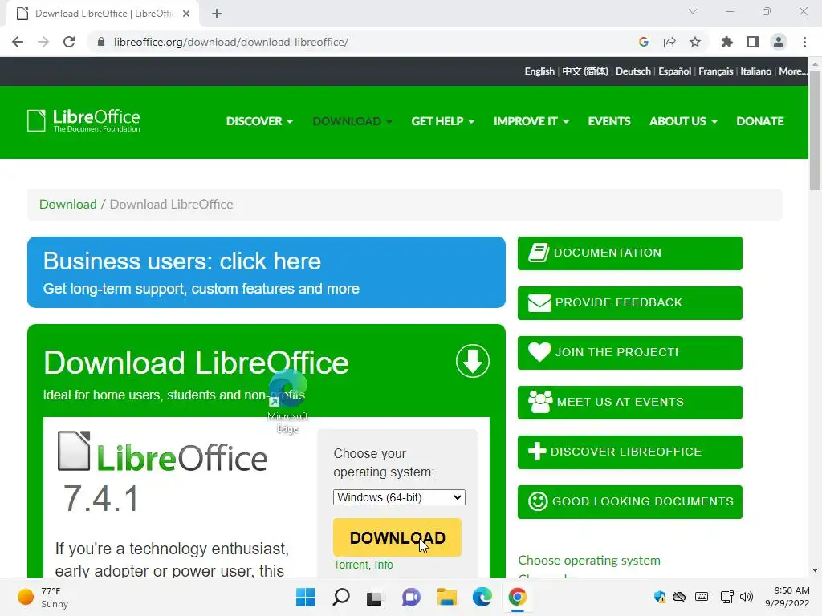Switch language to Italiano
822x616 pixels.
[x=755, y=71]
